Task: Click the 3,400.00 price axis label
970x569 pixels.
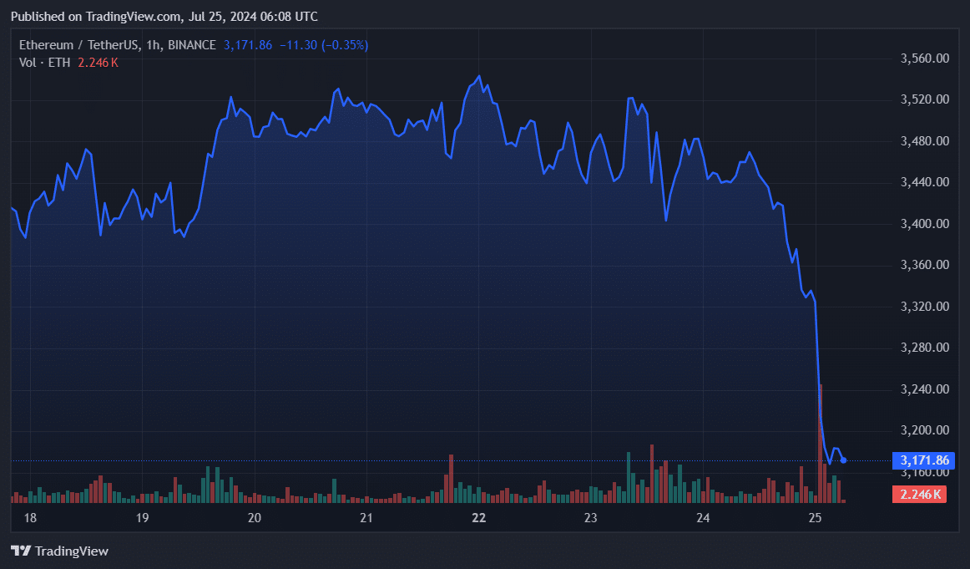Action: coord(924,224)
